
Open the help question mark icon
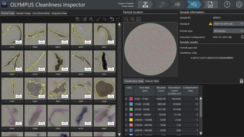pos(227,5)
